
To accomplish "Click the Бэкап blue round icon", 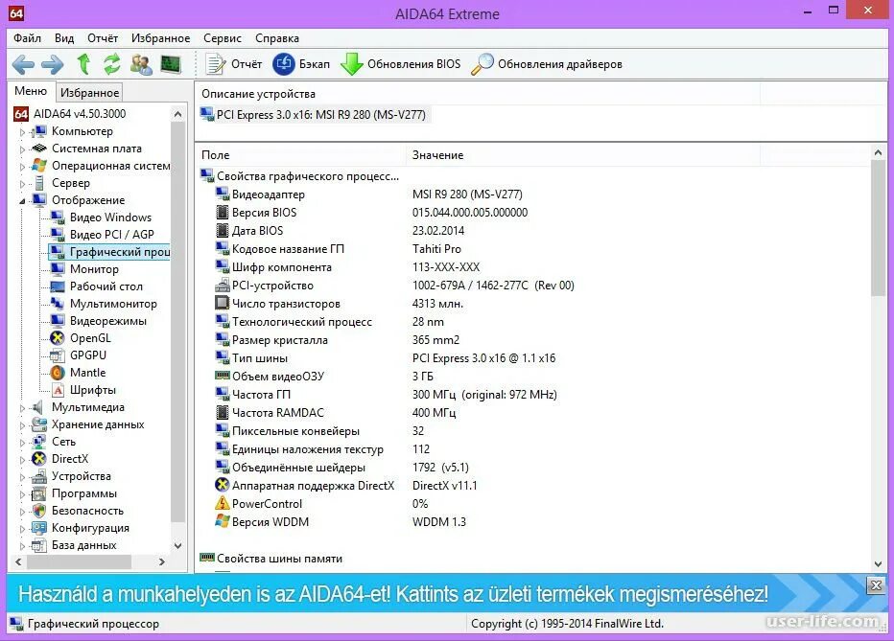I will click(x=283, y=64).
